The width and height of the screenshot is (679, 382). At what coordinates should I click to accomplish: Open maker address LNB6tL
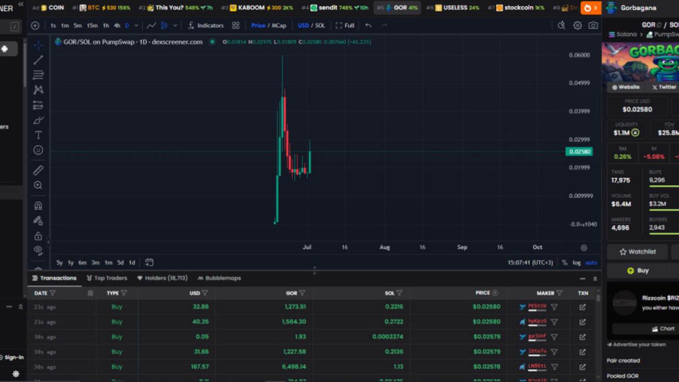click(537, 366)
